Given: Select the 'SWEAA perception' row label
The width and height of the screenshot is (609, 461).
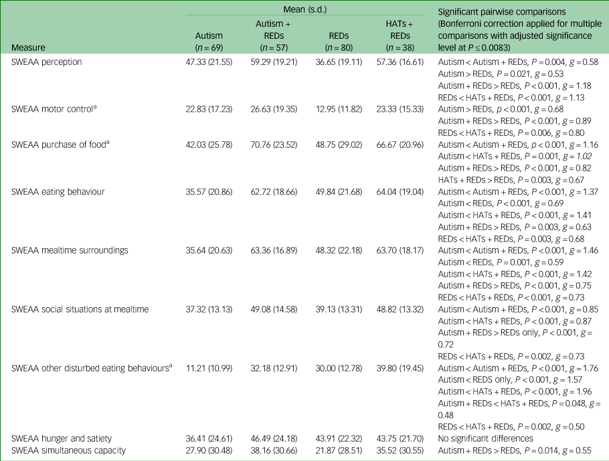Looking at the screenshot, I should pyautogui.click(x=47, y=62).
